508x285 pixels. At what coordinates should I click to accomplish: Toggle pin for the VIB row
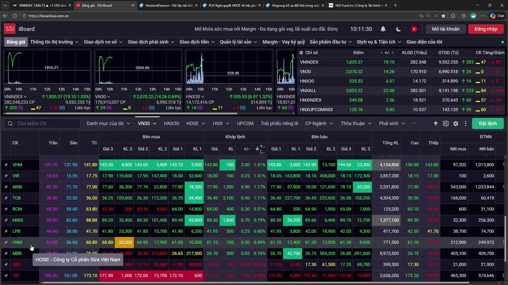coord(6,176)
